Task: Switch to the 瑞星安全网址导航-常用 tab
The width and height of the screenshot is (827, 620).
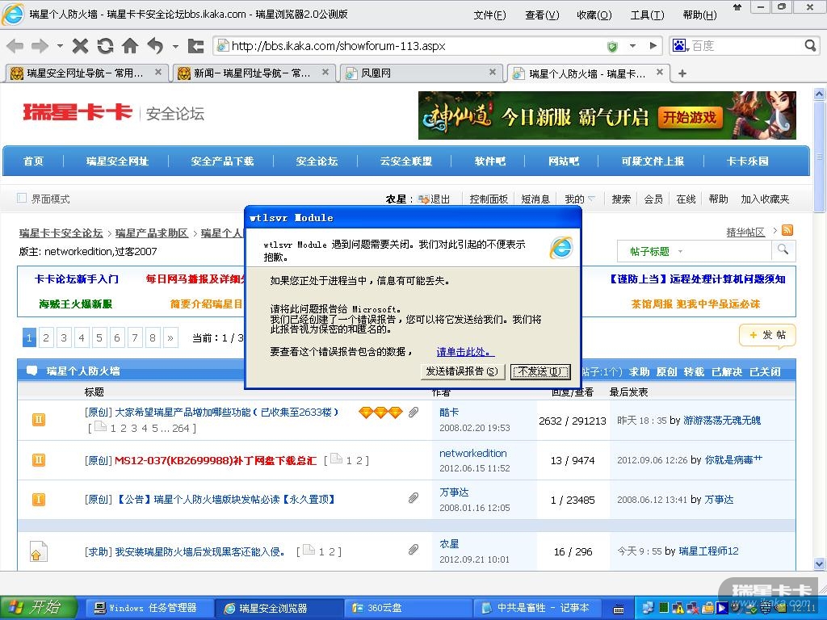Action: [x=86, y=73]
